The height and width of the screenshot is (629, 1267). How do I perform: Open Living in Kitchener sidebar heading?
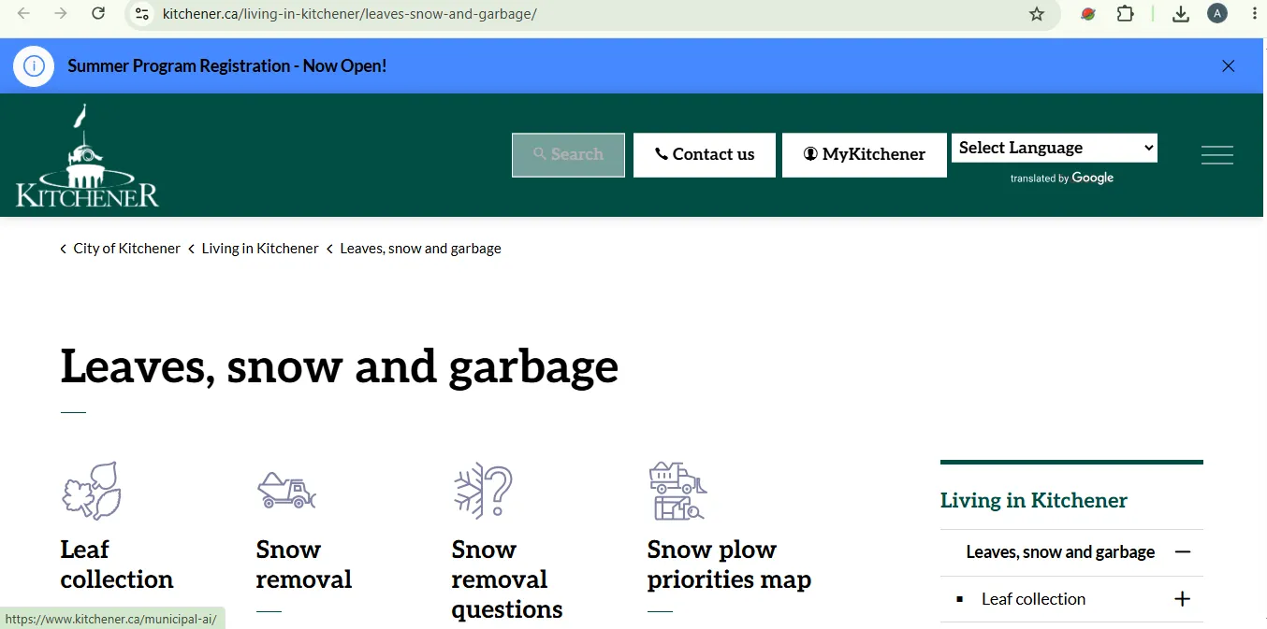click(1034, 501)
